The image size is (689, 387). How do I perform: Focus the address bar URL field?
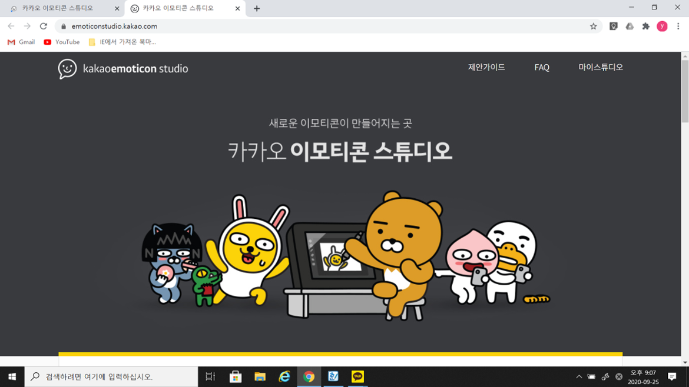click(x=325, y=26)
